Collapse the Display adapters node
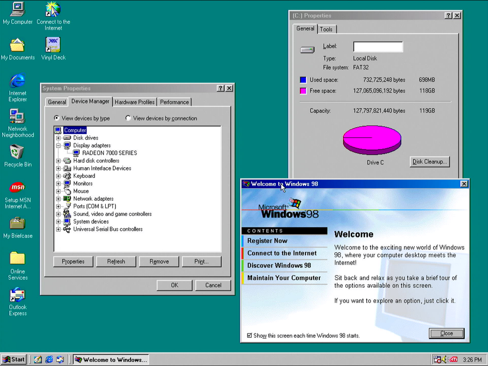The image size is (488, 366). tap(58, 145)
